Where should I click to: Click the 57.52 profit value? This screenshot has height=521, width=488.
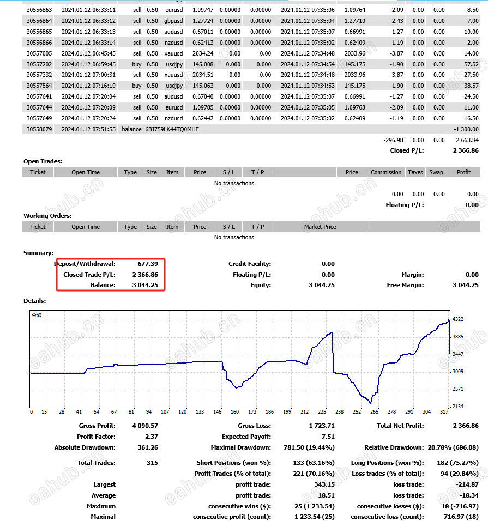[x=472, y=64]
